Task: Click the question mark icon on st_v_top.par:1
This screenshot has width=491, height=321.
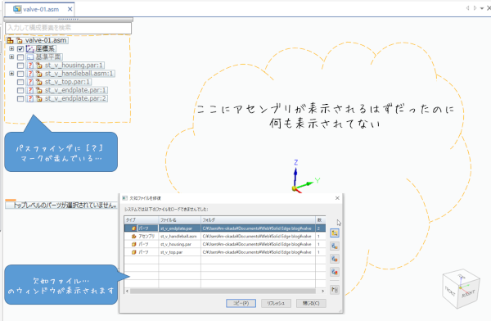Action: click(x=30, y=82)
